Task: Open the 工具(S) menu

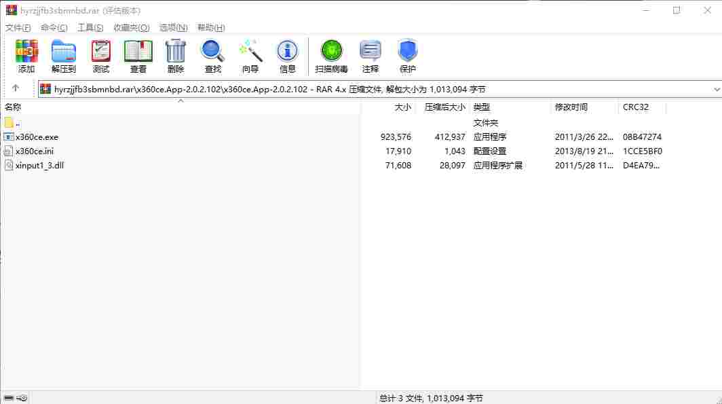Action: pos(90,28)
